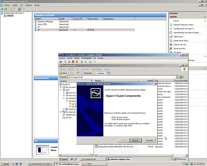Click the green Reset/Play VM icon
Viewport: 207px width, 166px height.
coord(86,62)
